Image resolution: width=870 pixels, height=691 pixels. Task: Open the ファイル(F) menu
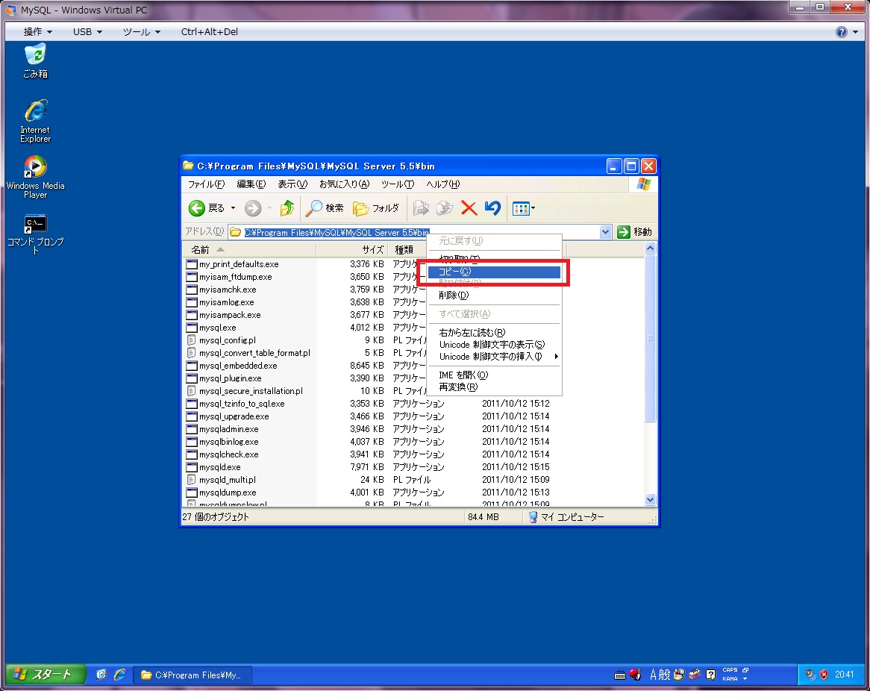pyautogui.click(x=206, y=184)
